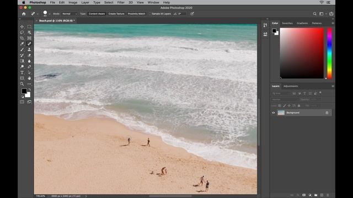Create a new layer icon
The image size is (353, 198).
coord(322,195)
